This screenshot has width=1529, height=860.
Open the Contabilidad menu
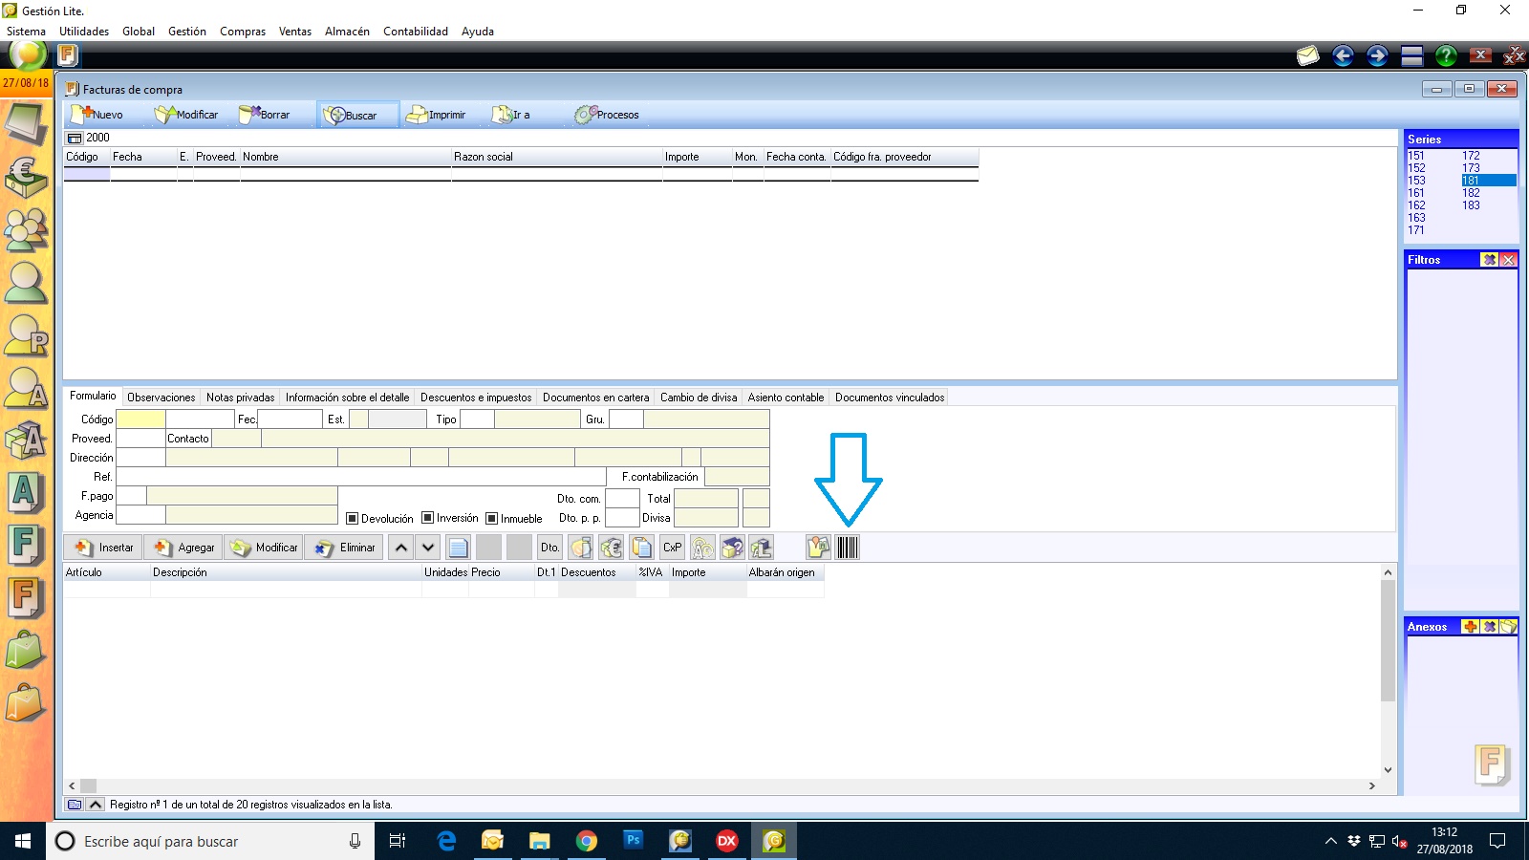pos(416,32)
